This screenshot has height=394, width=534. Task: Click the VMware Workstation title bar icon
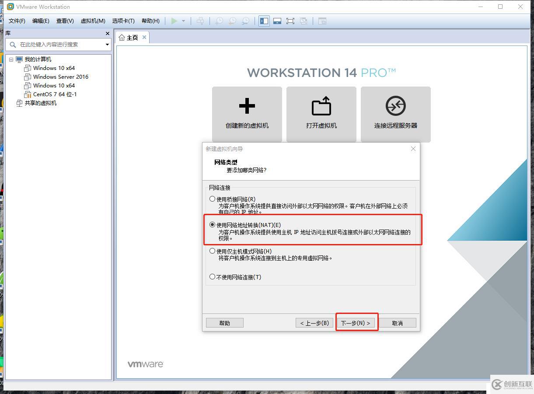(x=10, y=7)
